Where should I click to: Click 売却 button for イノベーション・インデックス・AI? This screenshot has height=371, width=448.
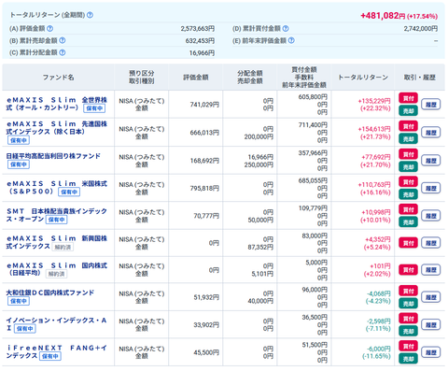[408, 331]
